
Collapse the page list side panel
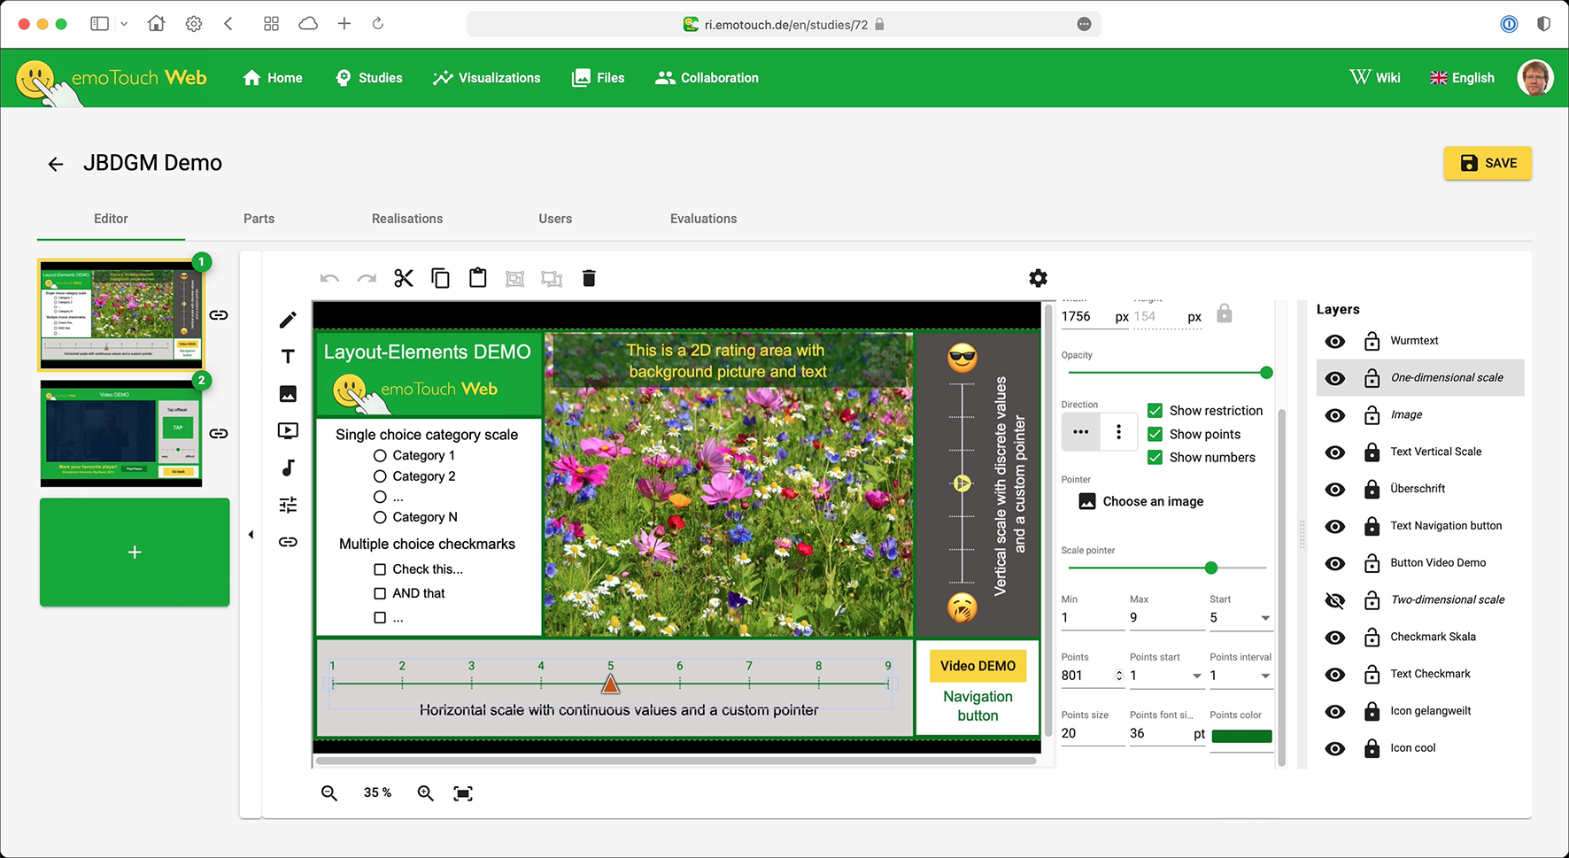[251, 534]
